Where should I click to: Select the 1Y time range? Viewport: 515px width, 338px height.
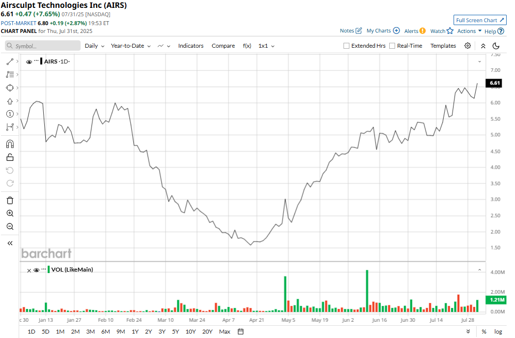[x=135, y=332]
